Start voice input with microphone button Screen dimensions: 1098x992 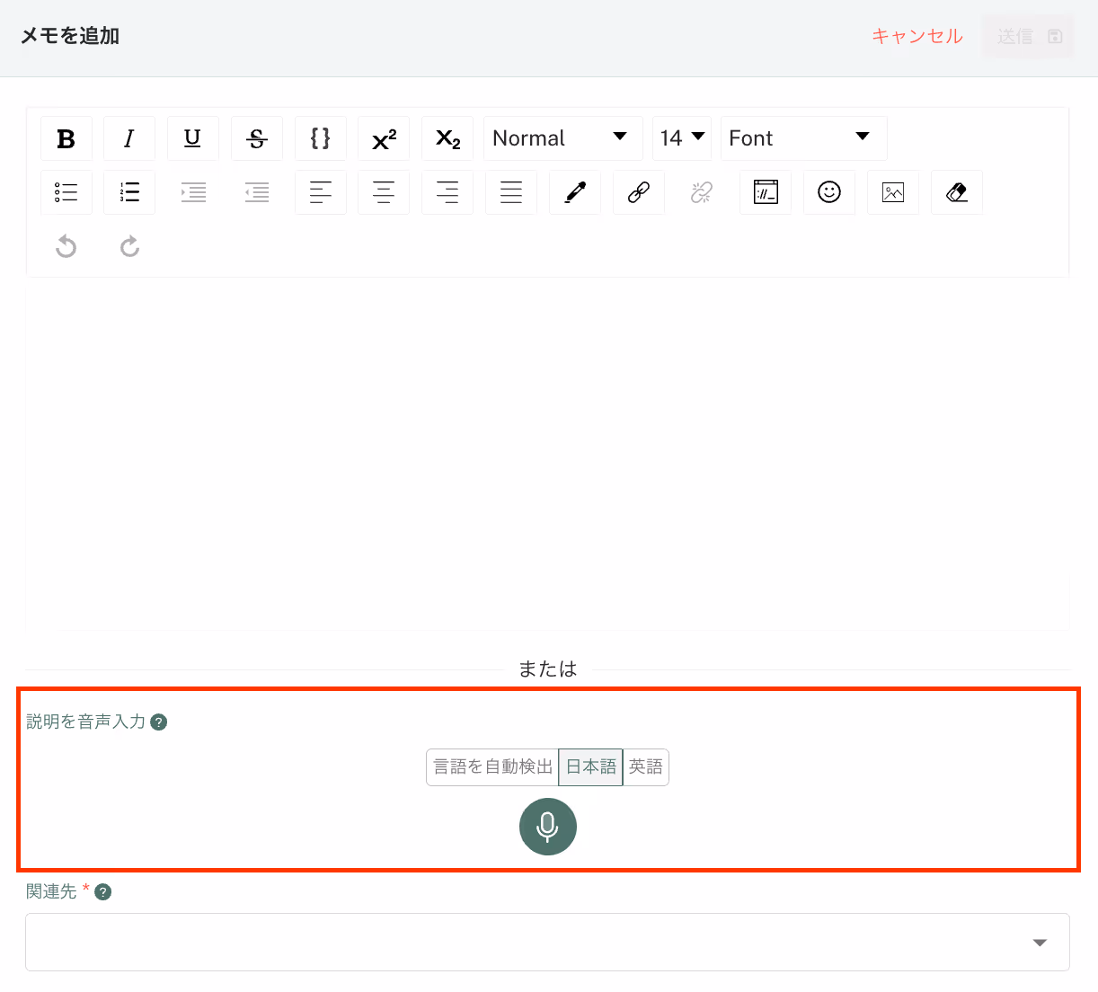click(548, 827)
